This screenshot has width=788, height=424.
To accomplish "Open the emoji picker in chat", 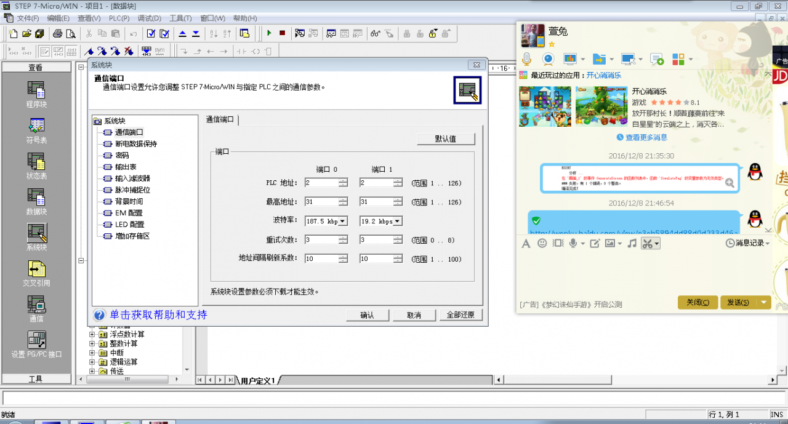I will point(542,243).
